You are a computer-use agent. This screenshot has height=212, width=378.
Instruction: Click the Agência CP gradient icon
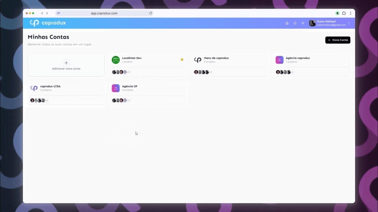116,88
